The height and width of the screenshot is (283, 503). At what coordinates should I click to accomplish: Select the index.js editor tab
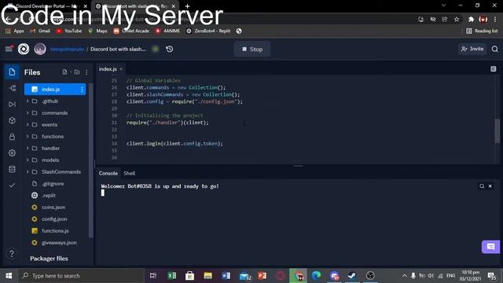coord(108,69)
